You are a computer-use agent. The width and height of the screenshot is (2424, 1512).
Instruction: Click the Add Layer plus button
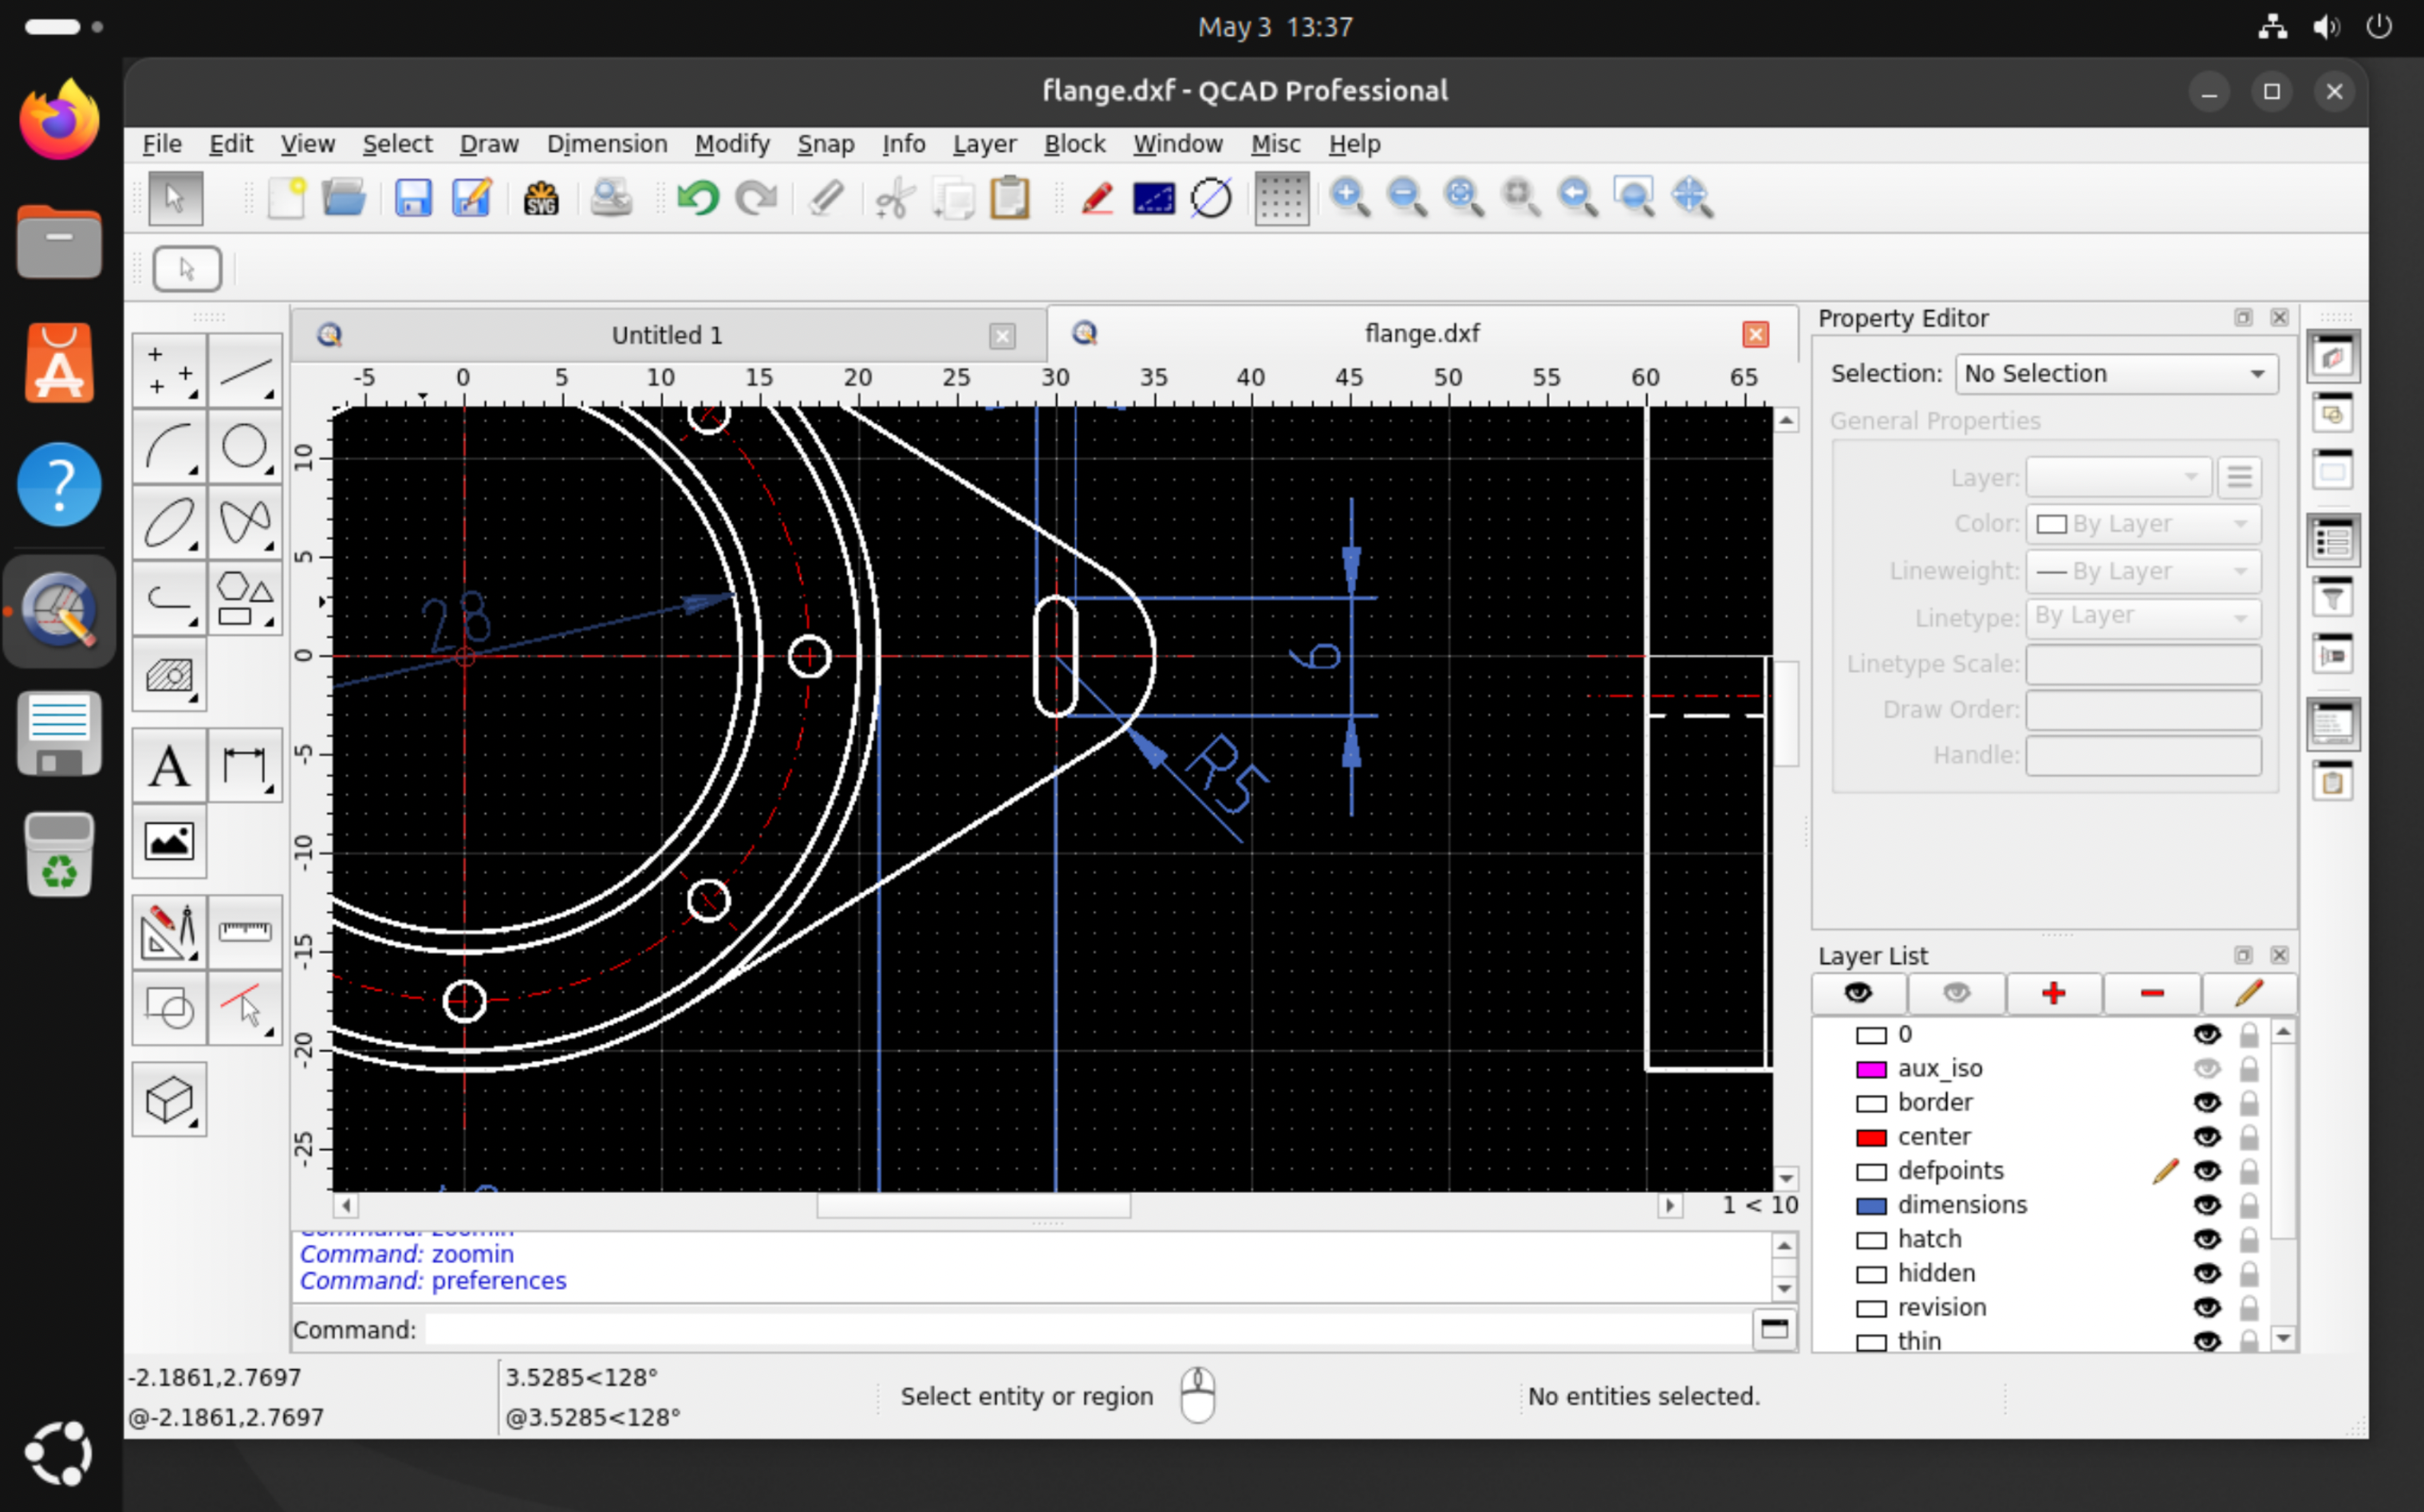tap(2054, 993)
